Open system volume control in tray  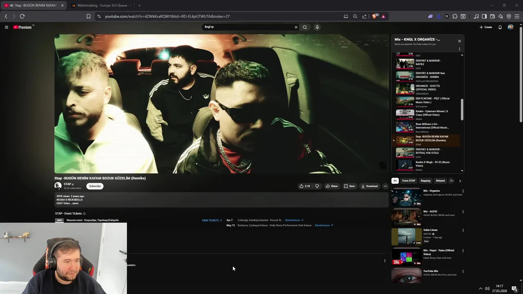tap(487, 289)
